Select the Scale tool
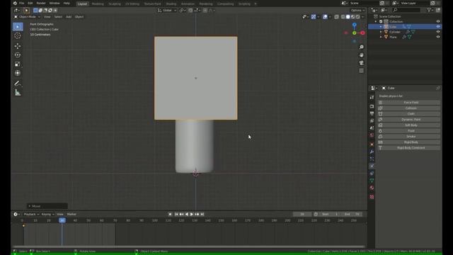 (18, 64)
